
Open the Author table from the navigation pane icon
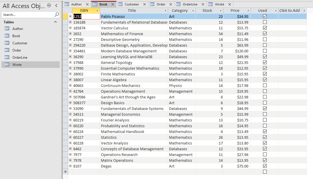pyautogui.click(x=6, y=28)
